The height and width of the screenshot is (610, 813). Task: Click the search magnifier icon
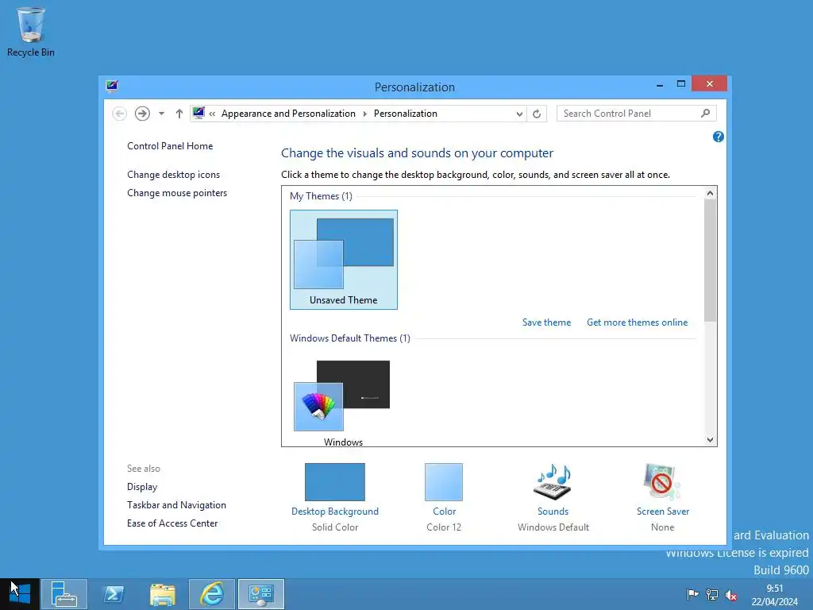pyautogui.click(x=705, y=113)
